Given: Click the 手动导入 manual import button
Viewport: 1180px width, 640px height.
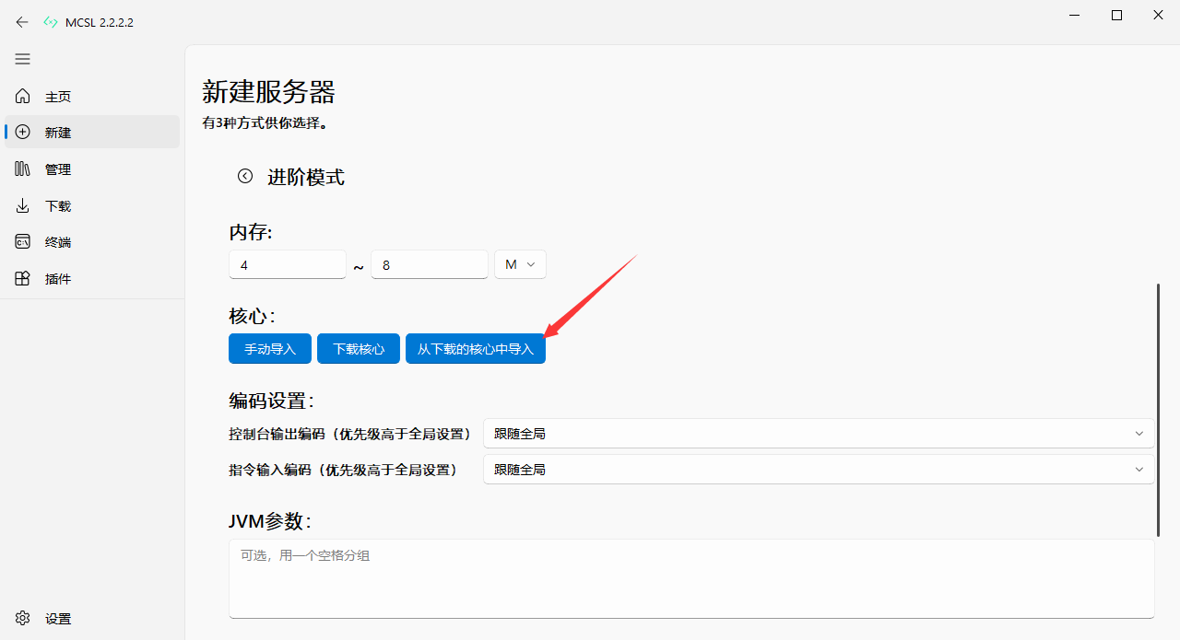Looking at the screenshot, I should 269,348.
